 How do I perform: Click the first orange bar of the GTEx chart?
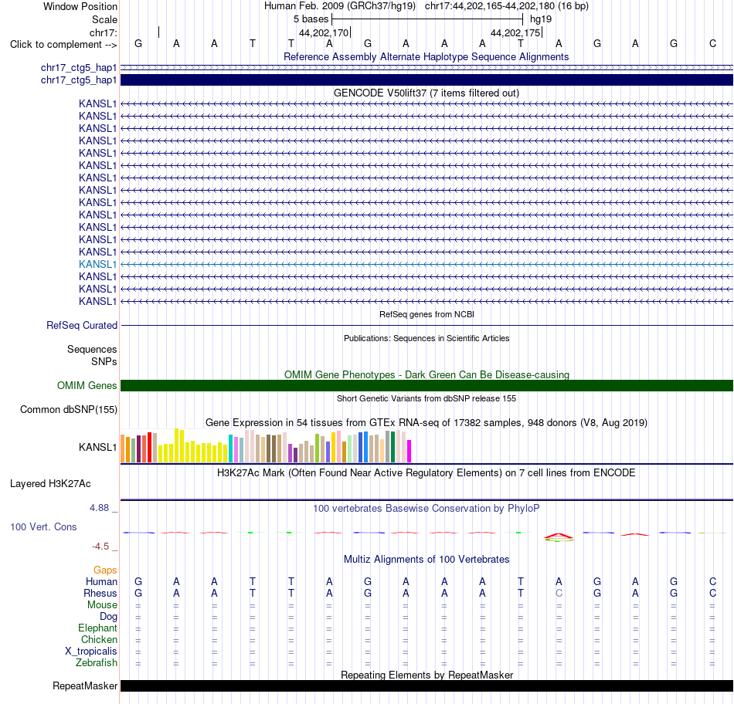click(123, 449)
